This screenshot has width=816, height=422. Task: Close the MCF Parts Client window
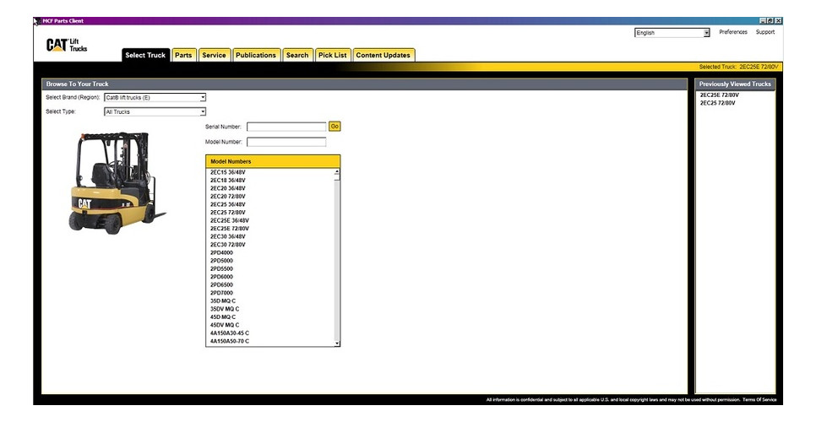[x=778, y=21]
